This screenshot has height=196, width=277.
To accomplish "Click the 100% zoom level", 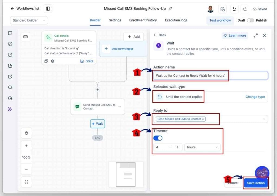I will point(26,157).
